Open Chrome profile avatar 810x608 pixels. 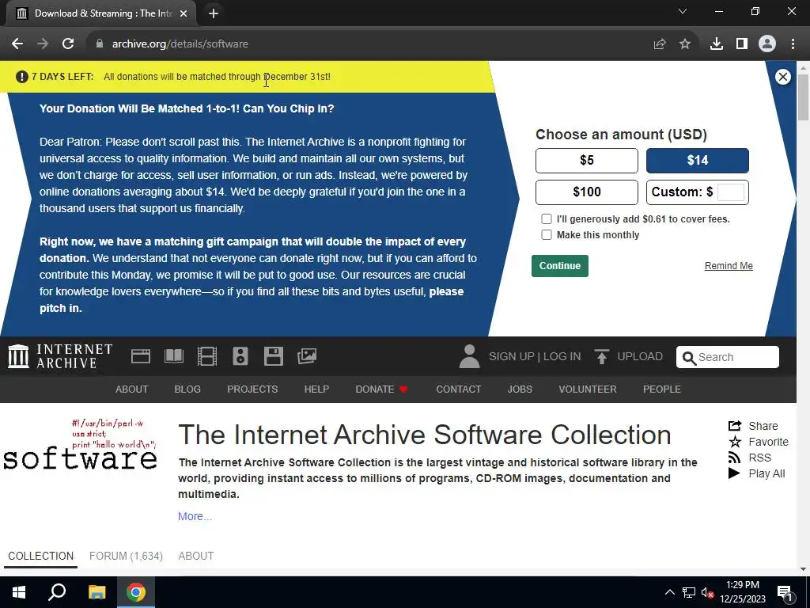pos(767,44)
